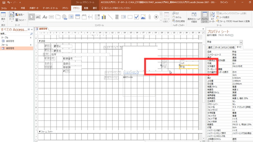253x142 pixels.
Task: Save the database with the floppy icon
Action: tap(4, 2)
